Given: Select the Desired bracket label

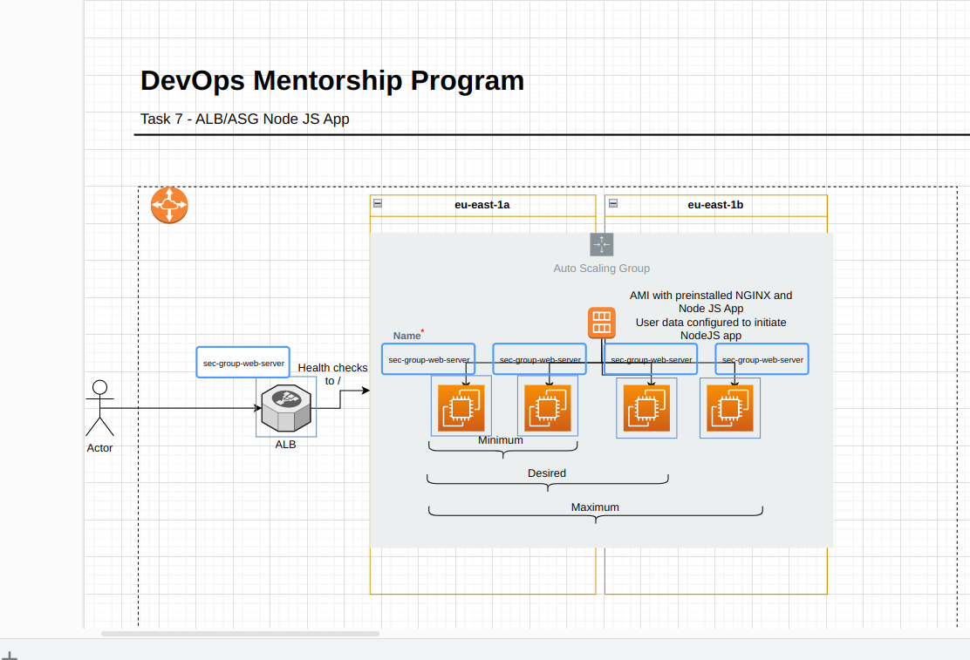Looking at the screenshot, I should [547, 473].
